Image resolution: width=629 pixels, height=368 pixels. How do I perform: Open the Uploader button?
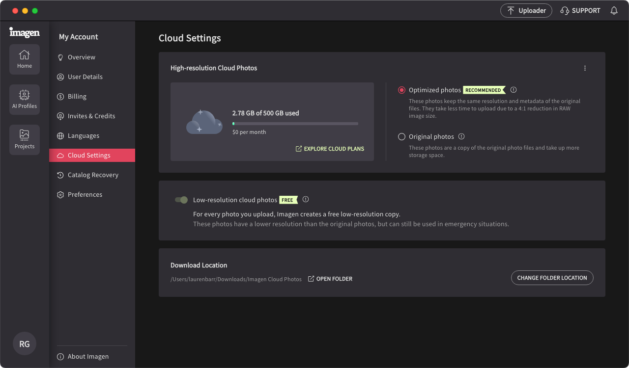(x=526, y=11)
